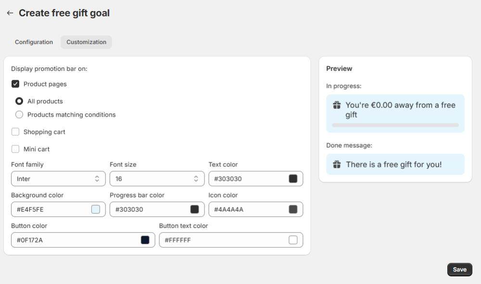Image resolution: width=481 pixels, height=284 pixels.
Task: Open the Text color swatch picker
Action: coord(293,179)
